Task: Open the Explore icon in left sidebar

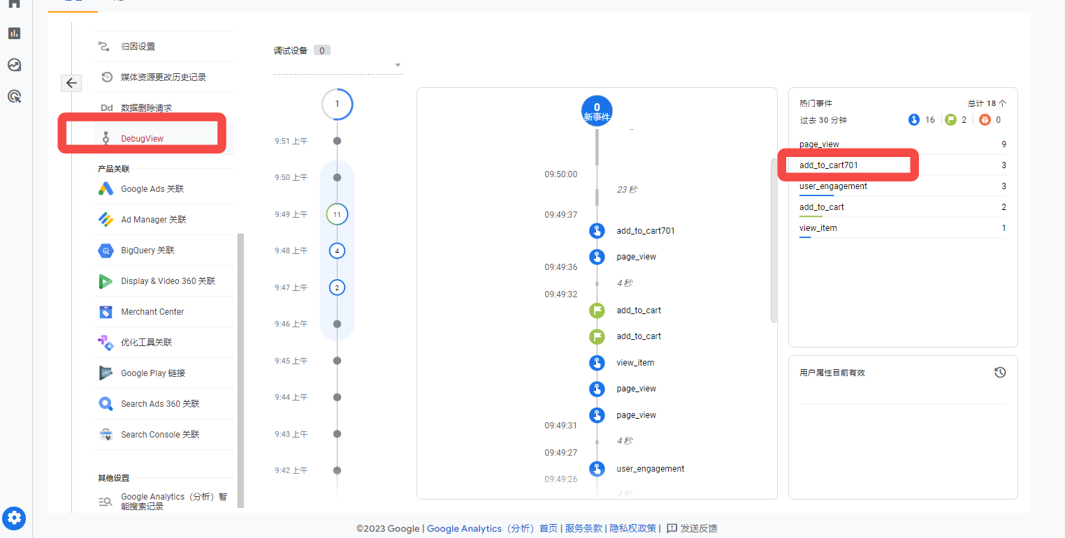Action: pos(14,64)
